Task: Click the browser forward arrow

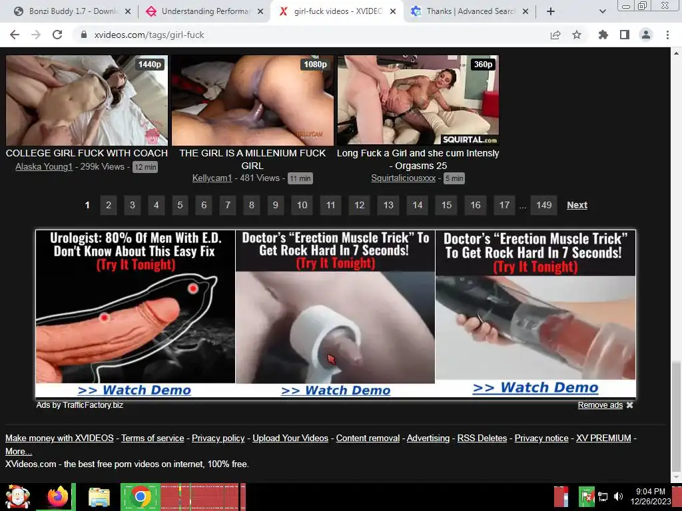Action: 36,35
